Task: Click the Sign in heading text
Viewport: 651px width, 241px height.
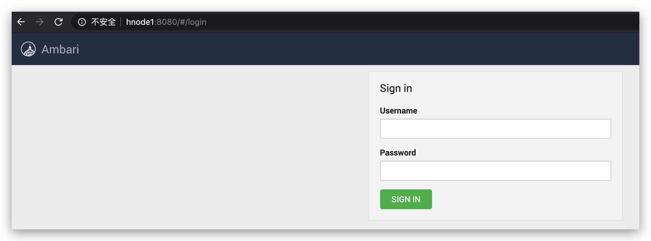Action: 396,88
